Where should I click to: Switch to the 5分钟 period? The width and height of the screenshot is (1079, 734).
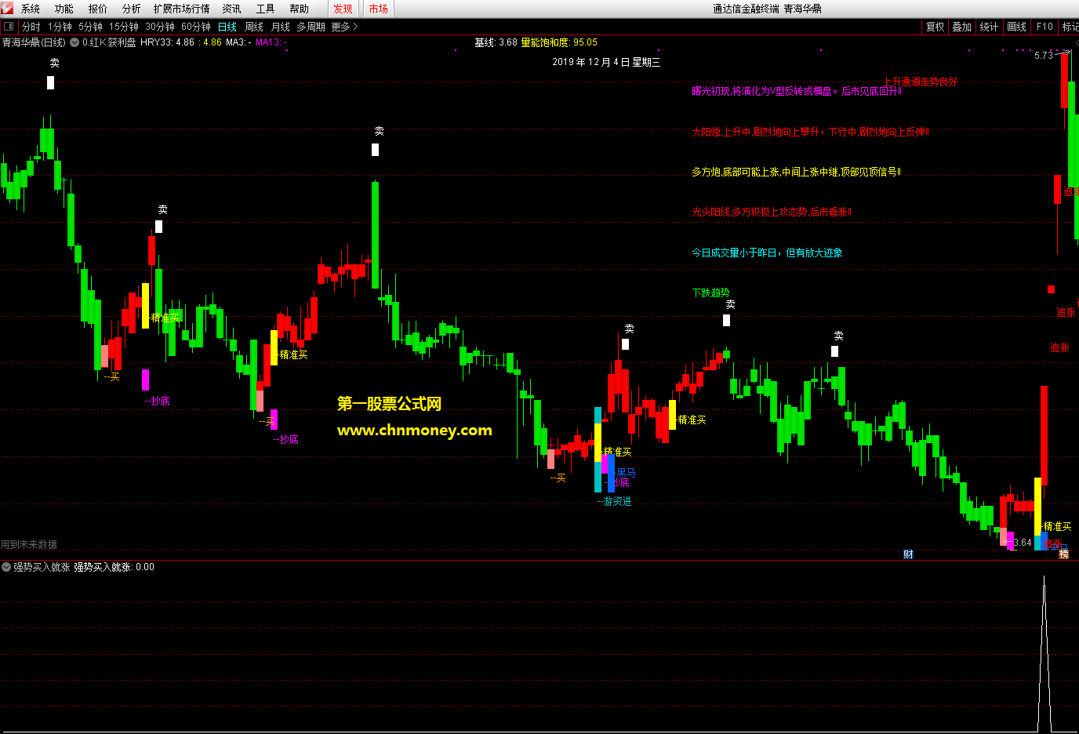(x=90, y=27)
